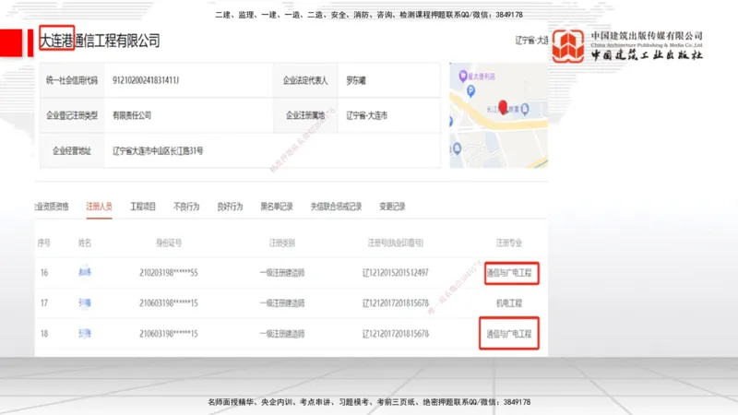Open the person name link in row 18

pos(85,334)
